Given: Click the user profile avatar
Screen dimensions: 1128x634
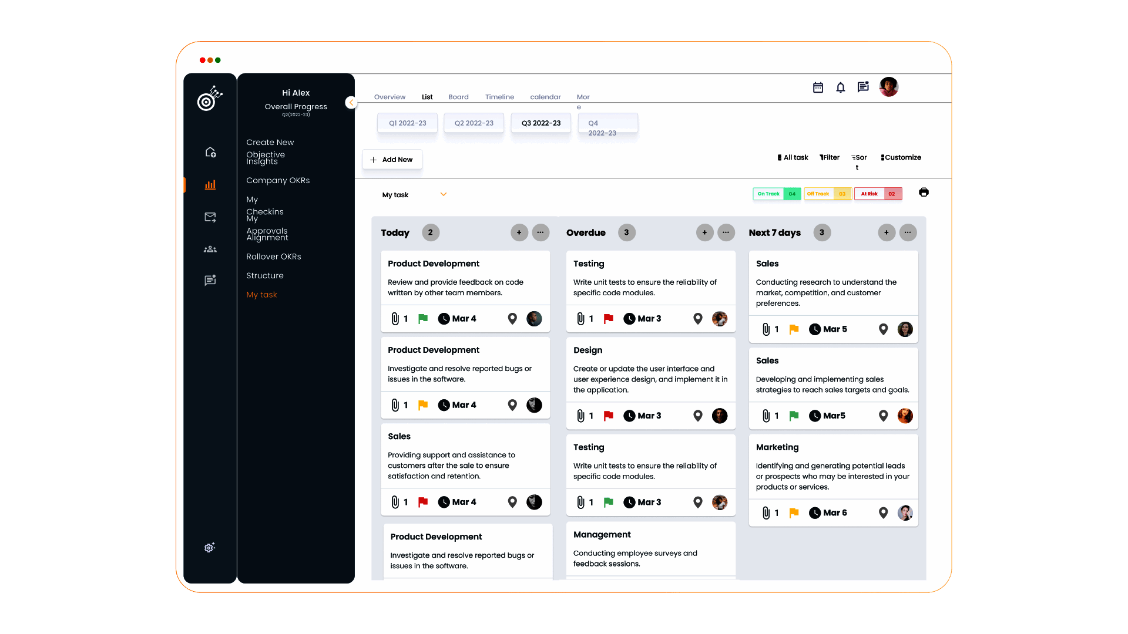Looking at the screenshot, I should 888,87.
